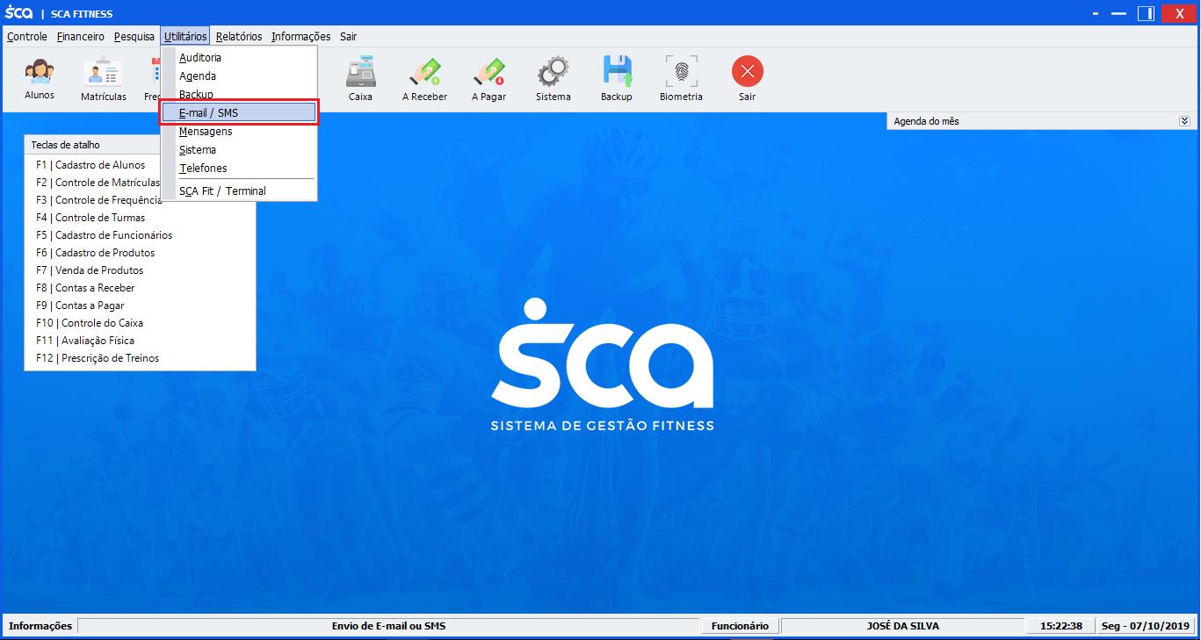Viewport: 1201px width, 640px height.
Task: Open the A Pagar icon
Action: (488, 79)
